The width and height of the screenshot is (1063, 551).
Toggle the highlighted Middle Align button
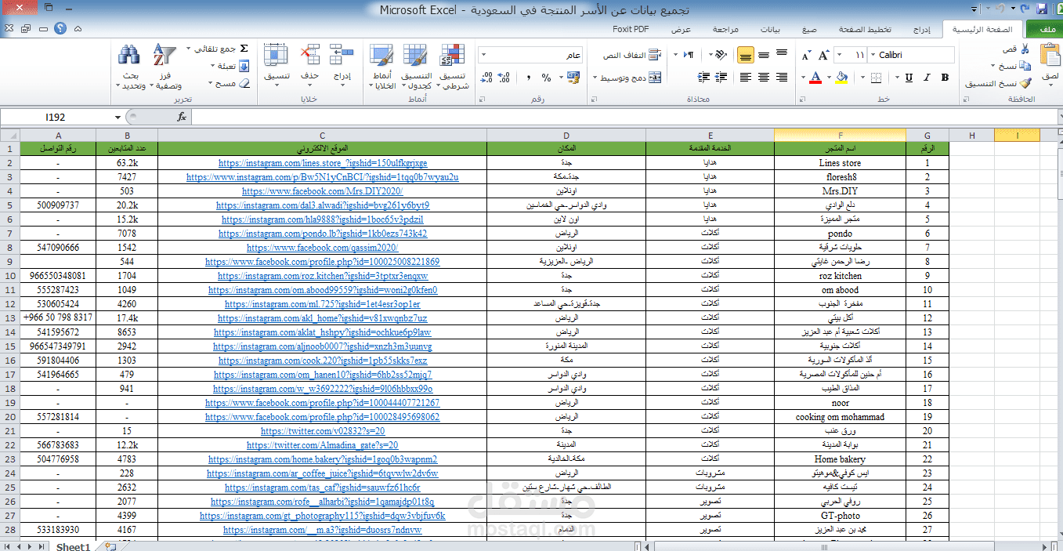click(745, 55)
